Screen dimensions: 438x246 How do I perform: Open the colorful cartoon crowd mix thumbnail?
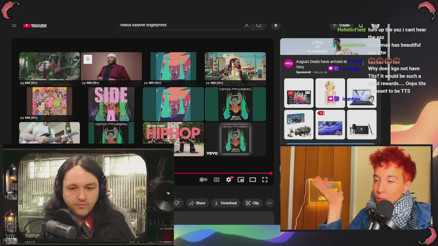49,104
